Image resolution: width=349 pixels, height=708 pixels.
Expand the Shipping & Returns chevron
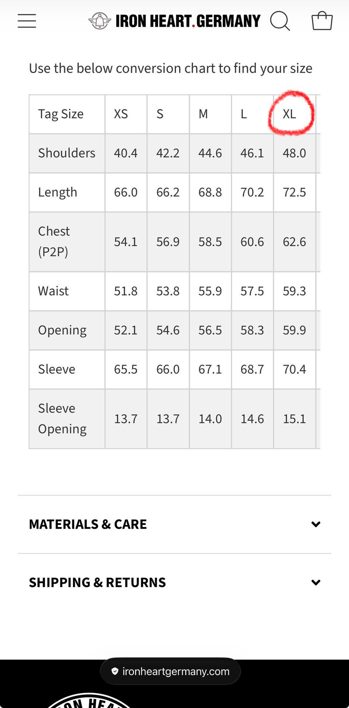316,582
